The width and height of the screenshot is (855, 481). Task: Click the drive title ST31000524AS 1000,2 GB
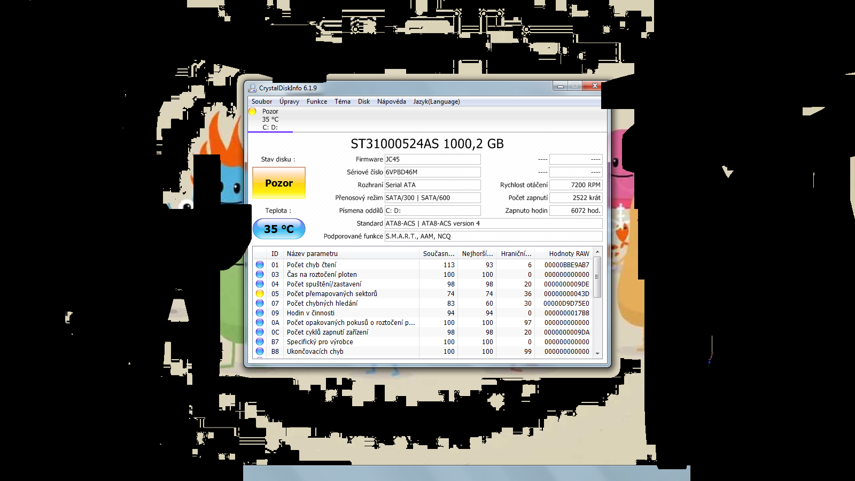427,144
